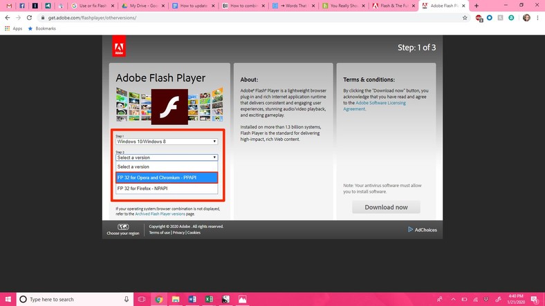Switch to the 'Words That' tab

(294, 6)
